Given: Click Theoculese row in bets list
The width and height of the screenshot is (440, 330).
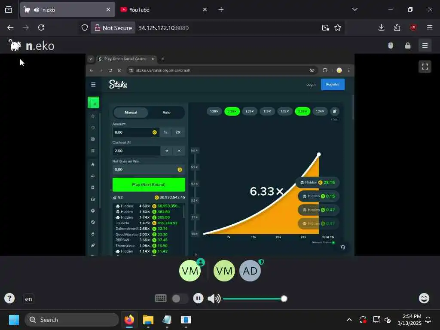Looking at the screenshot, I should coord(148,245).
